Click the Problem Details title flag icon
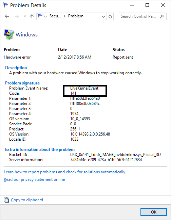 click(6, 5)
